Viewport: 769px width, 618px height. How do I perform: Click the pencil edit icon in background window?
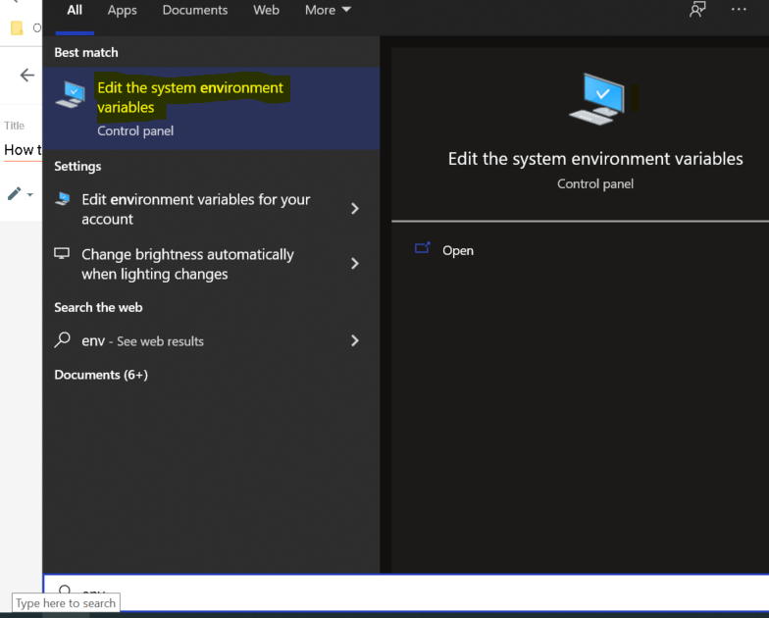pyautogui.click(x=14, y=194)
